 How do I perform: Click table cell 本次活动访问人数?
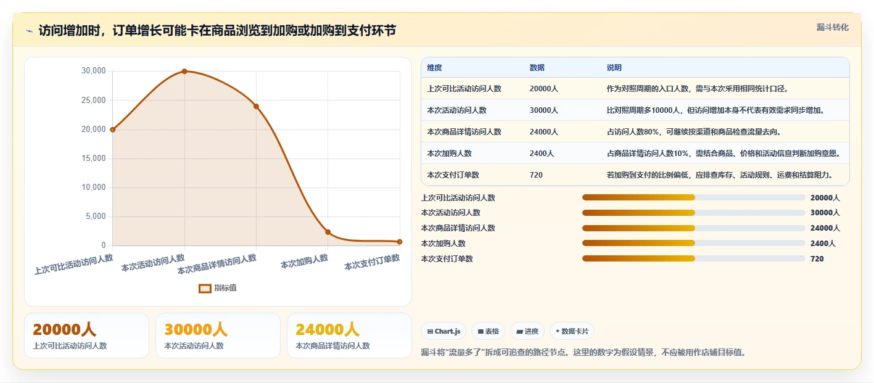click(457, 110)
